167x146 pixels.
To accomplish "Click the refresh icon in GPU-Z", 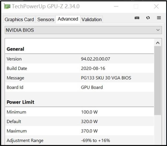I will pos(148,18).
